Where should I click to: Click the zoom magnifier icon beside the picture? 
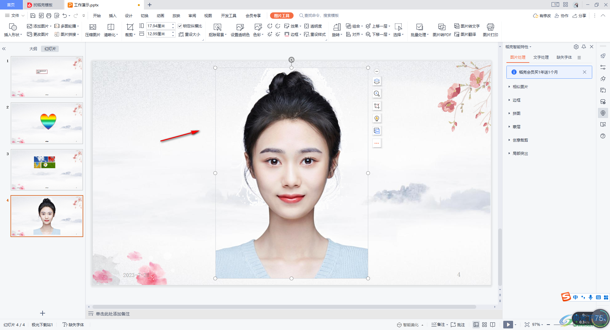tap(377, 94)
